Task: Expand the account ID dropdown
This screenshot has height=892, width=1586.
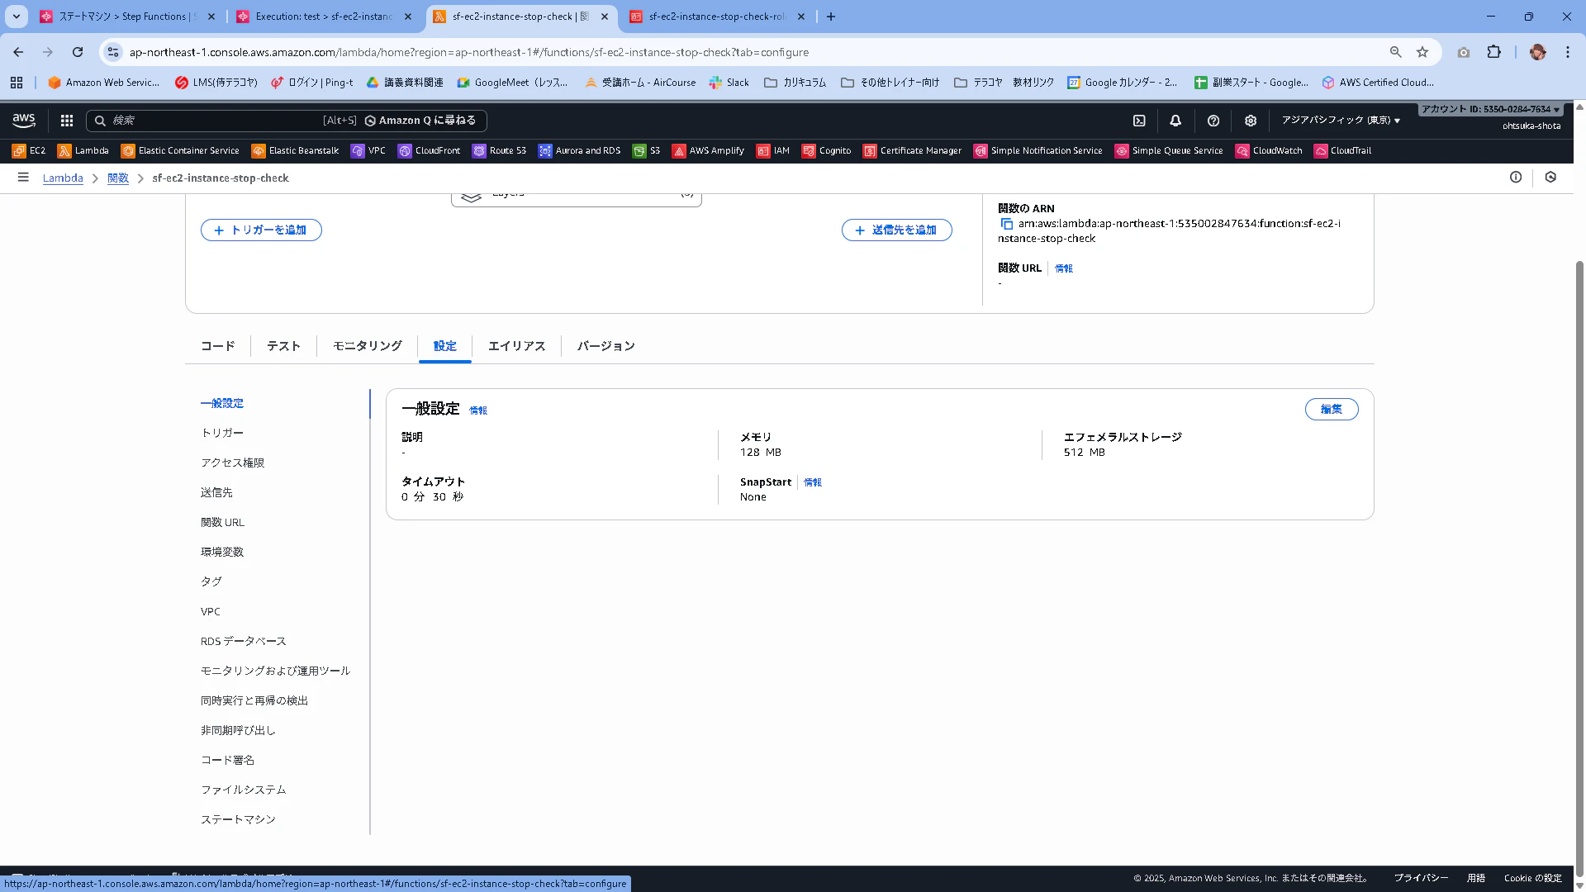Action: point(1490,109)
